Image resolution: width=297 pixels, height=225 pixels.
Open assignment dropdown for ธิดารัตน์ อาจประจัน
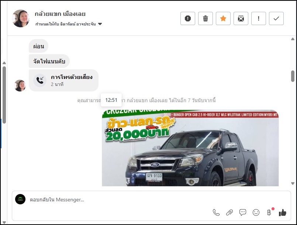click(x=69, y=24)
